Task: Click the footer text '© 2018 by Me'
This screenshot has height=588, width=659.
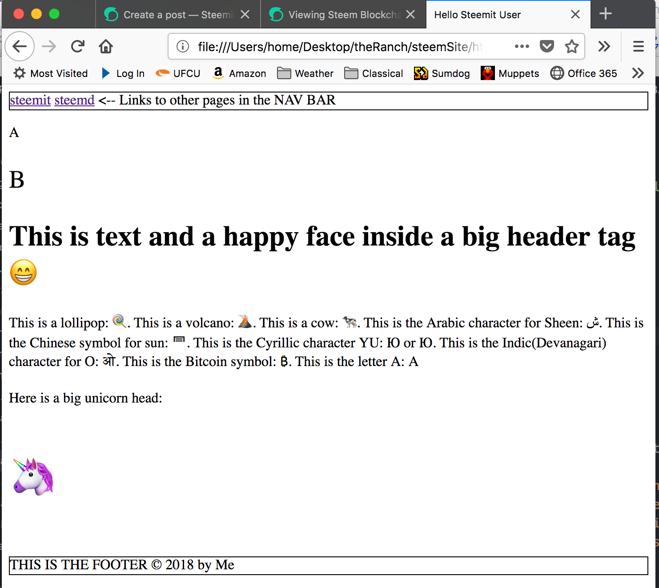Action: (x=193, y=565)
